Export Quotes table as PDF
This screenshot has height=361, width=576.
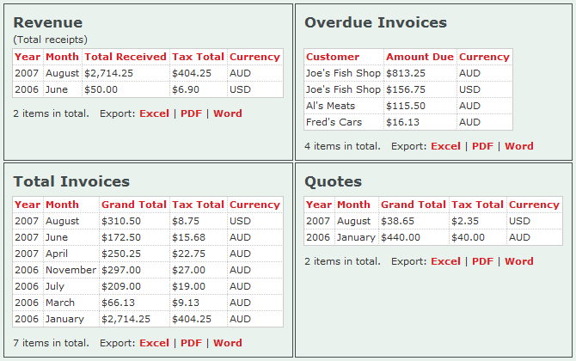coord(482,261)
